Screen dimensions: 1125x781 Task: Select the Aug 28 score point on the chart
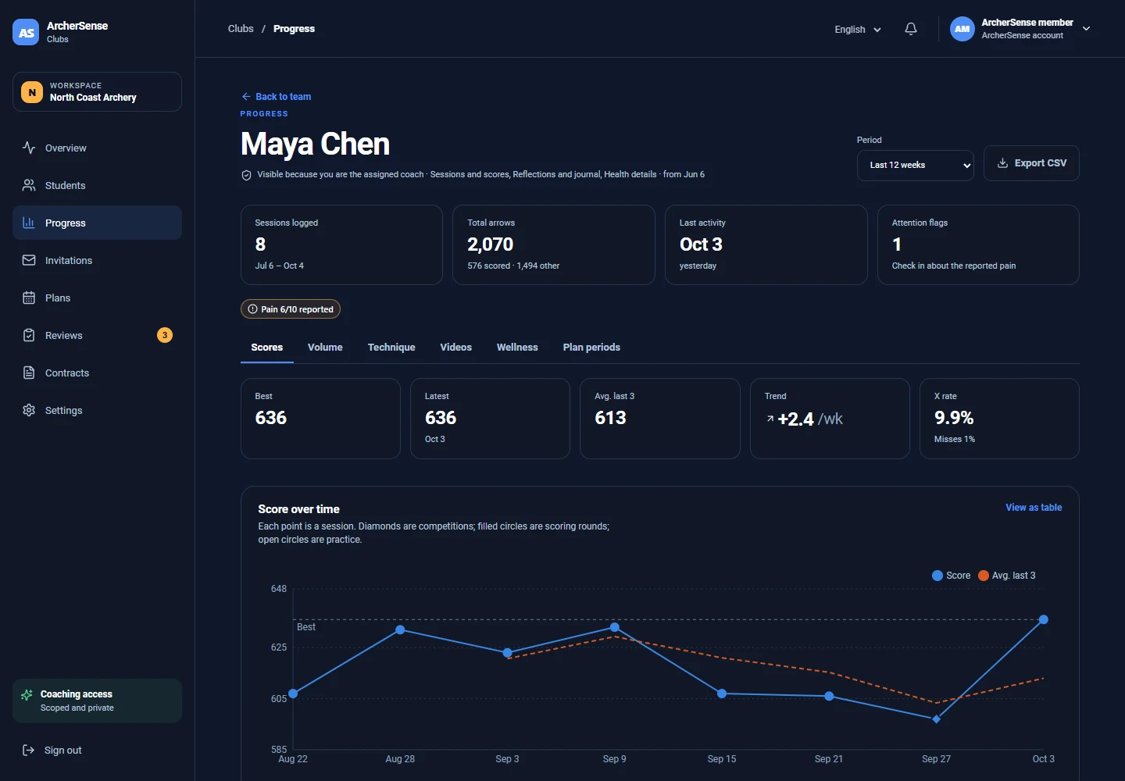click(400, 629)
